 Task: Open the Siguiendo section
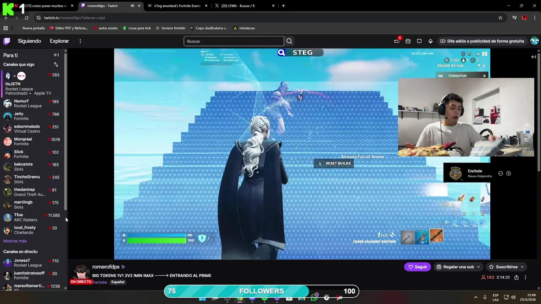click(x=29, y=41)
